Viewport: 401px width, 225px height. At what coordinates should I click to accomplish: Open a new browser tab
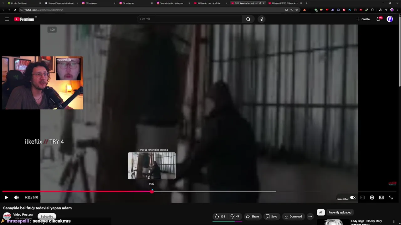tap(306, 3)
